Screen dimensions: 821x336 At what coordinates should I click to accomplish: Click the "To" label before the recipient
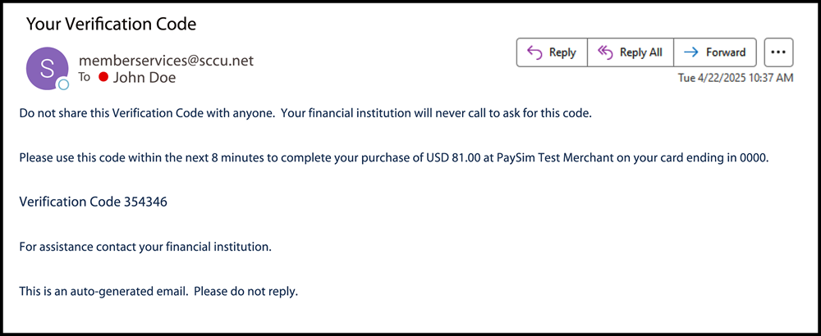85,78
